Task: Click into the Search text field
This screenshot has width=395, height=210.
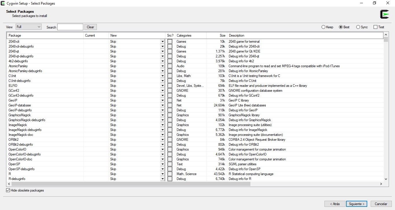Action: pos(70,27)
